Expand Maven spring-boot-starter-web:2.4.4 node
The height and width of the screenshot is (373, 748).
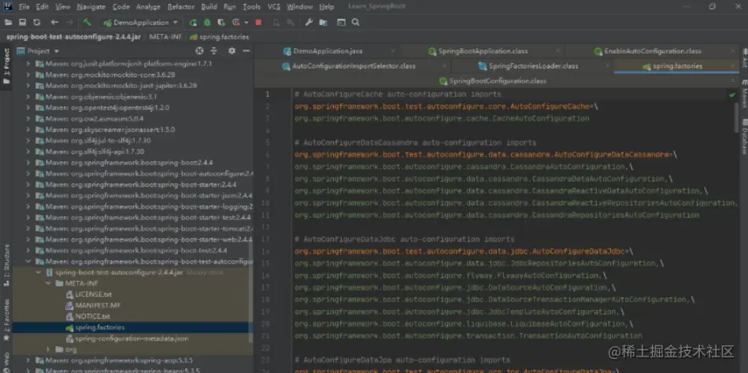28,239
